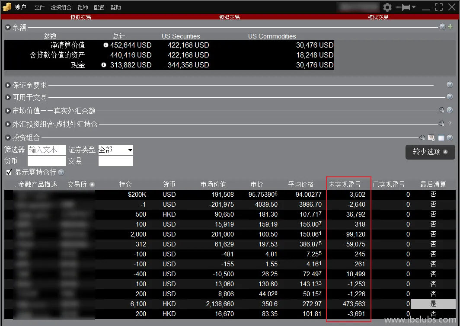Click help icon beside 显示零持仓行

pos(61,172)
